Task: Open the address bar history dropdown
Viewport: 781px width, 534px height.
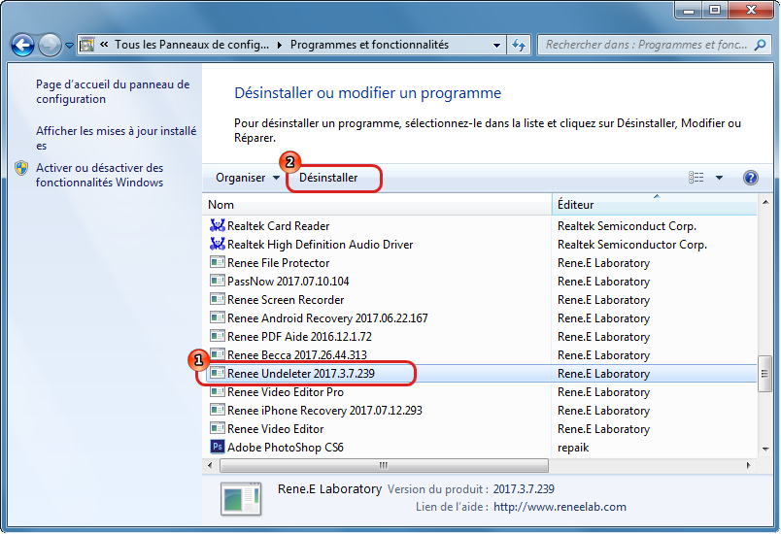Action: (495, 45)
